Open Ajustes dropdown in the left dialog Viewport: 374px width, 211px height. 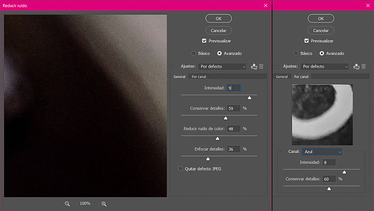click(x=222, y=67)
